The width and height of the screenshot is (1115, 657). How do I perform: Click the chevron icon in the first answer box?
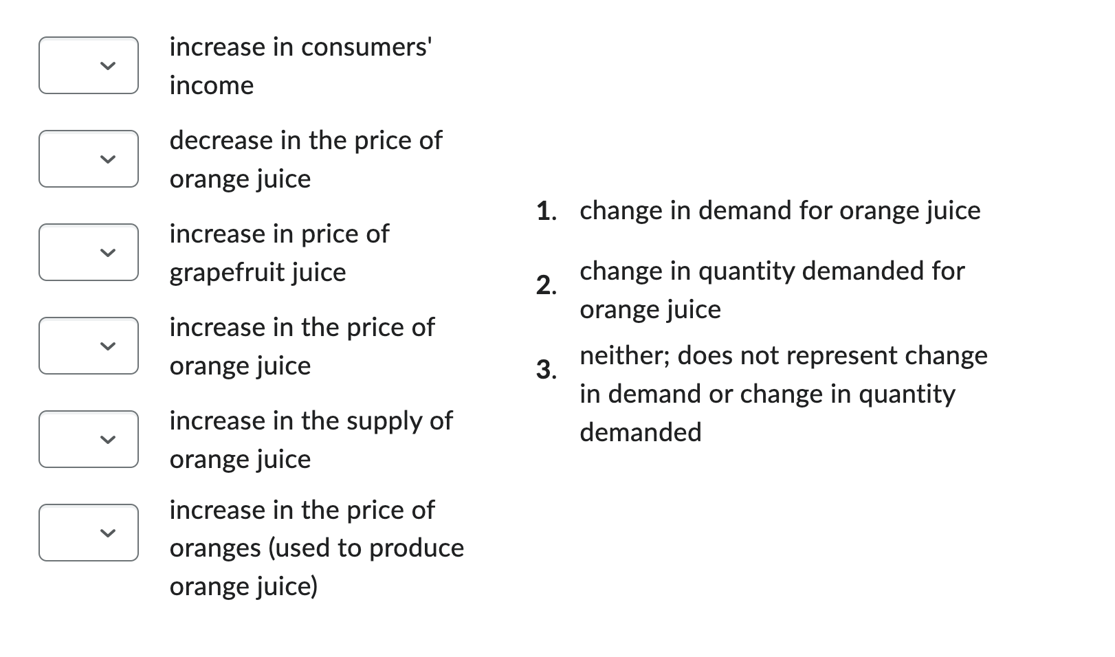click(107, 66)
